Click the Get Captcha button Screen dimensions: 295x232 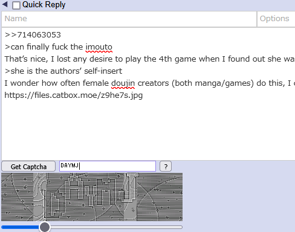(x=28, y=167)
